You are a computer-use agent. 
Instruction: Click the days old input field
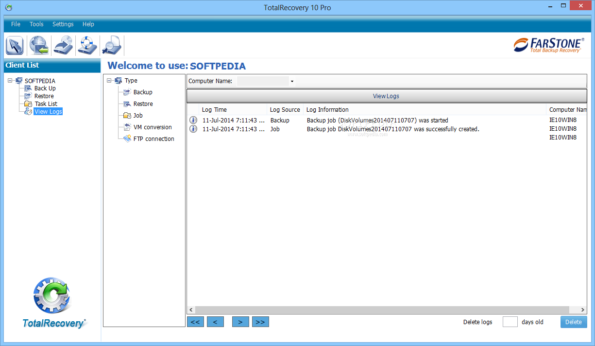pos(510,322)
